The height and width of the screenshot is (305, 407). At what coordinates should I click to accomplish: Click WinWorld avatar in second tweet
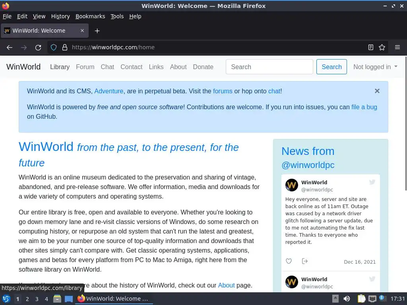click(x=292, y=282)
